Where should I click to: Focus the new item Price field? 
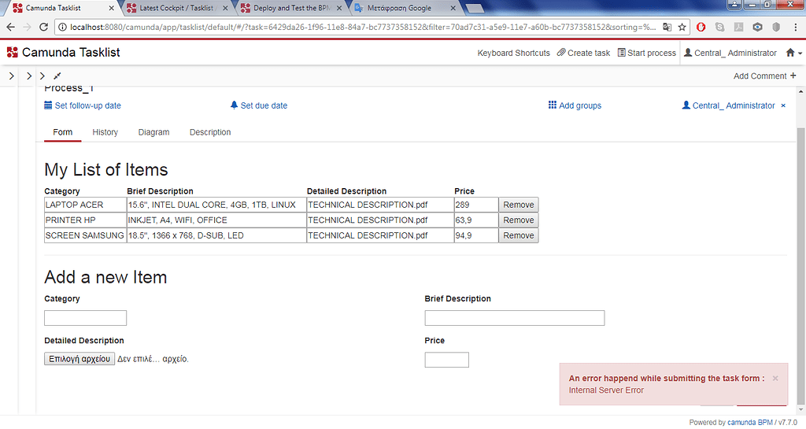pos(447,360)
